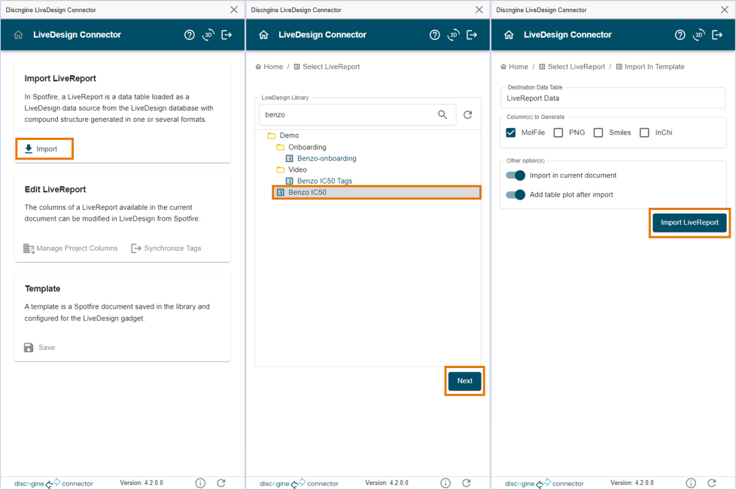Click Synchronize Tags
The width and height of the screenshot is (736, 490).
click(x=166, y=248)
